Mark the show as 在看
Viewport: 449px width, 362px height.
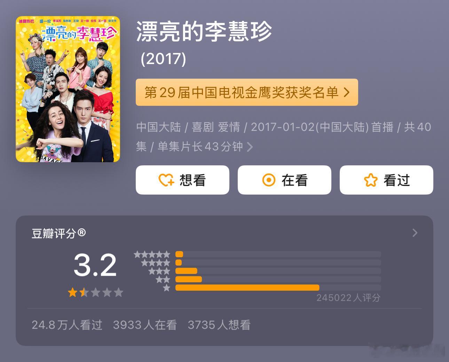point(284,180)
